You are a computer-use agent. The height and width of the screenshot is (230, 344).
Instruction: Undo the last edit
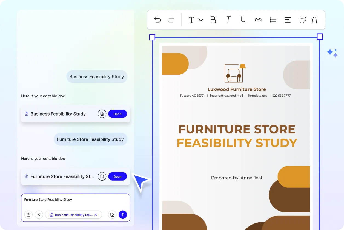pos(157,20)
